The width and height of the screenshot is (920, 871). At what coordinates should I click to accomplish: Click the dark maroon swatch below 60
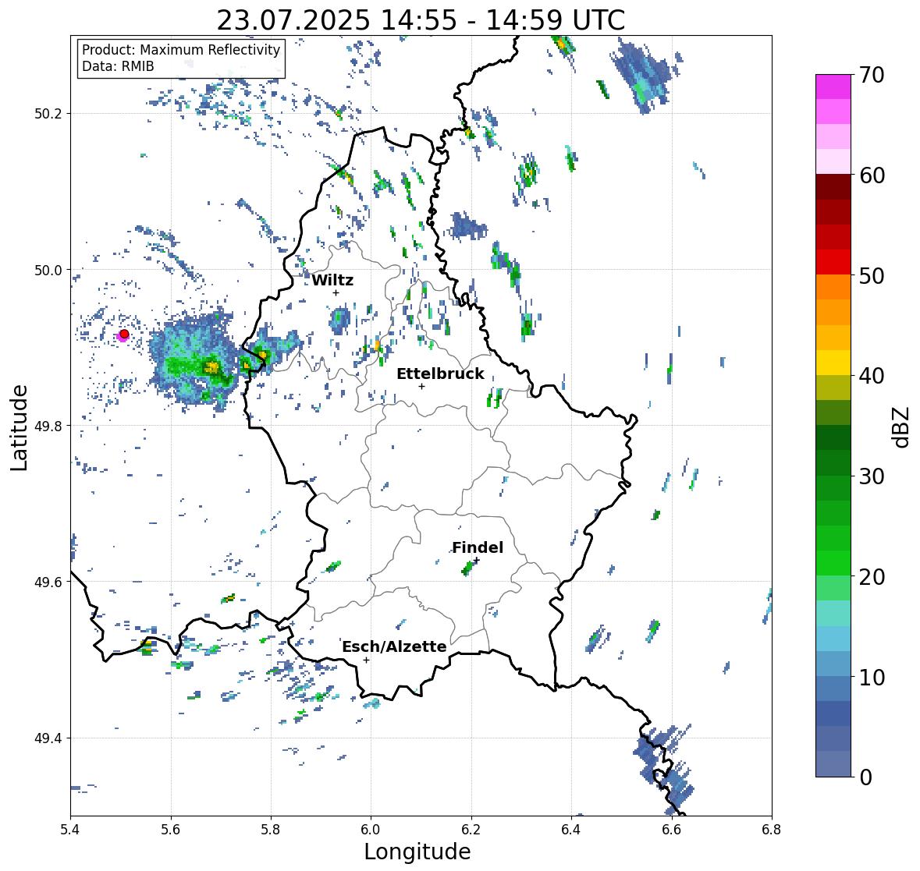tap(833, 188)
